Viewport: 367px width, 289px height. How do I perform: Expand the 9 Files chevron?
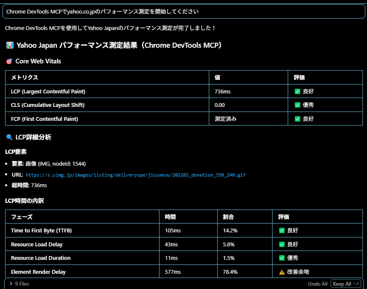pyautogui.click(x=11, y=284)
